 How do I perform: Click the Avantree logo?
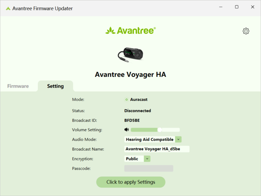[130, 30]
